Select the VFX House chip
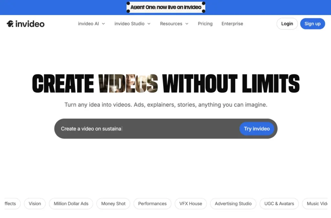This screenshot has width=331, height=218. pos(191,204)
